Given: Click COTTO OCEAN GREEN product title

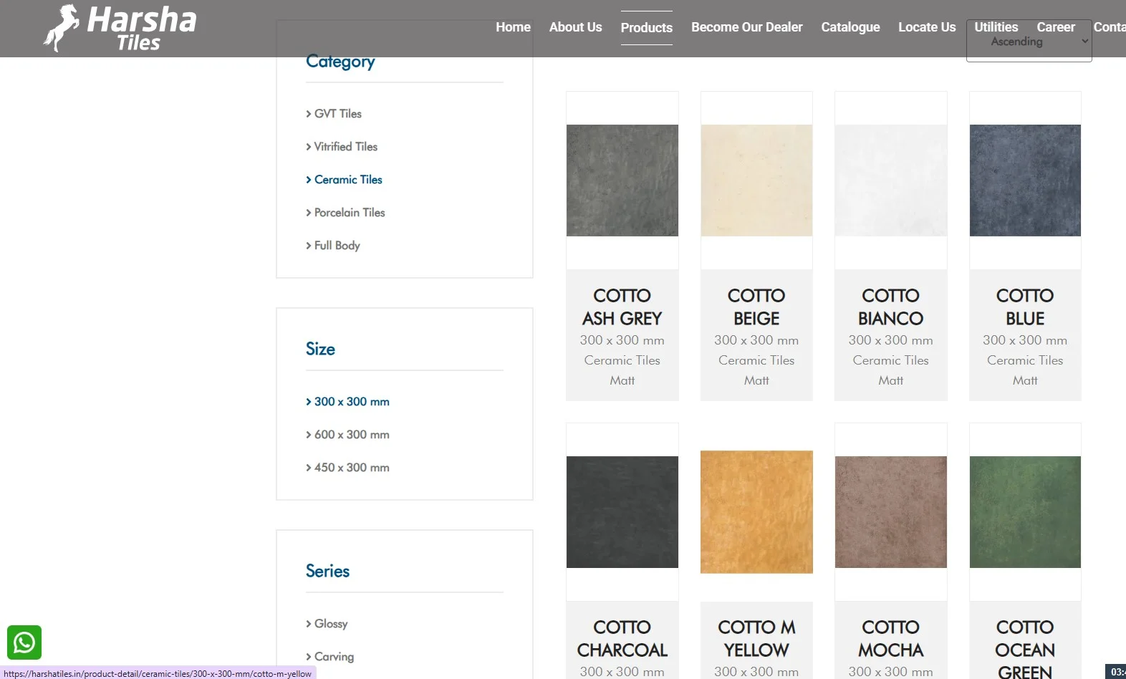Looking at the screenshot, I should pyautogui.click(x=1025, y=649).
